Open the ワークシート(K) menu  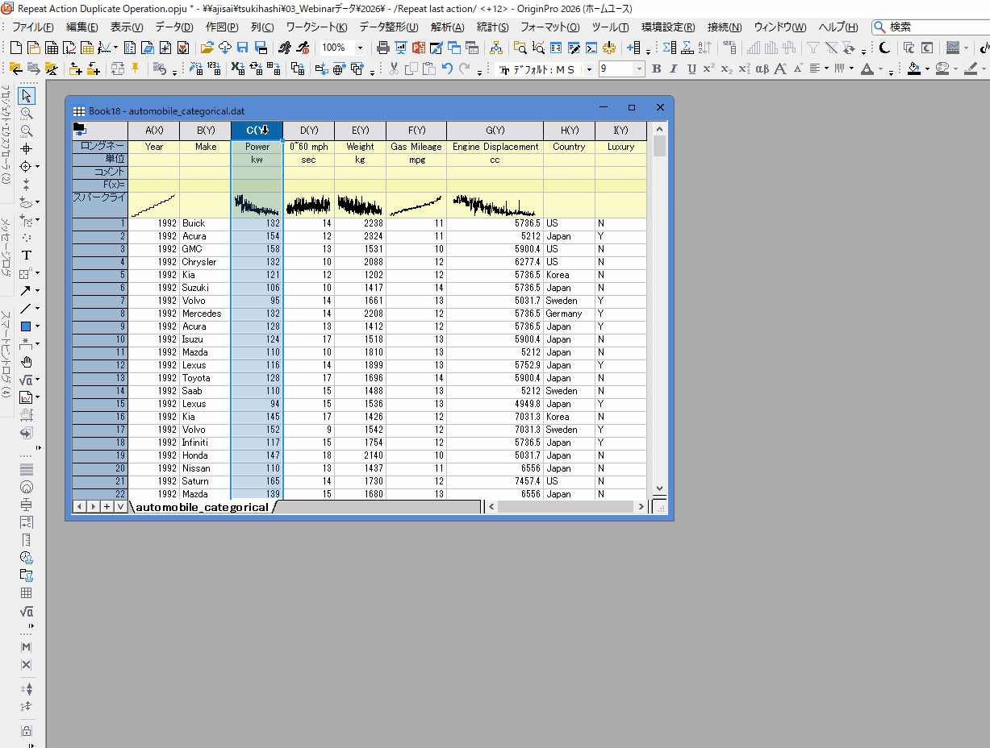316,27
